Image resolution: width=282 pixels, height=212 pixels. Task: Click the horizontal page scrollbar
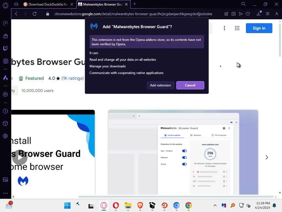pos(176,197)
